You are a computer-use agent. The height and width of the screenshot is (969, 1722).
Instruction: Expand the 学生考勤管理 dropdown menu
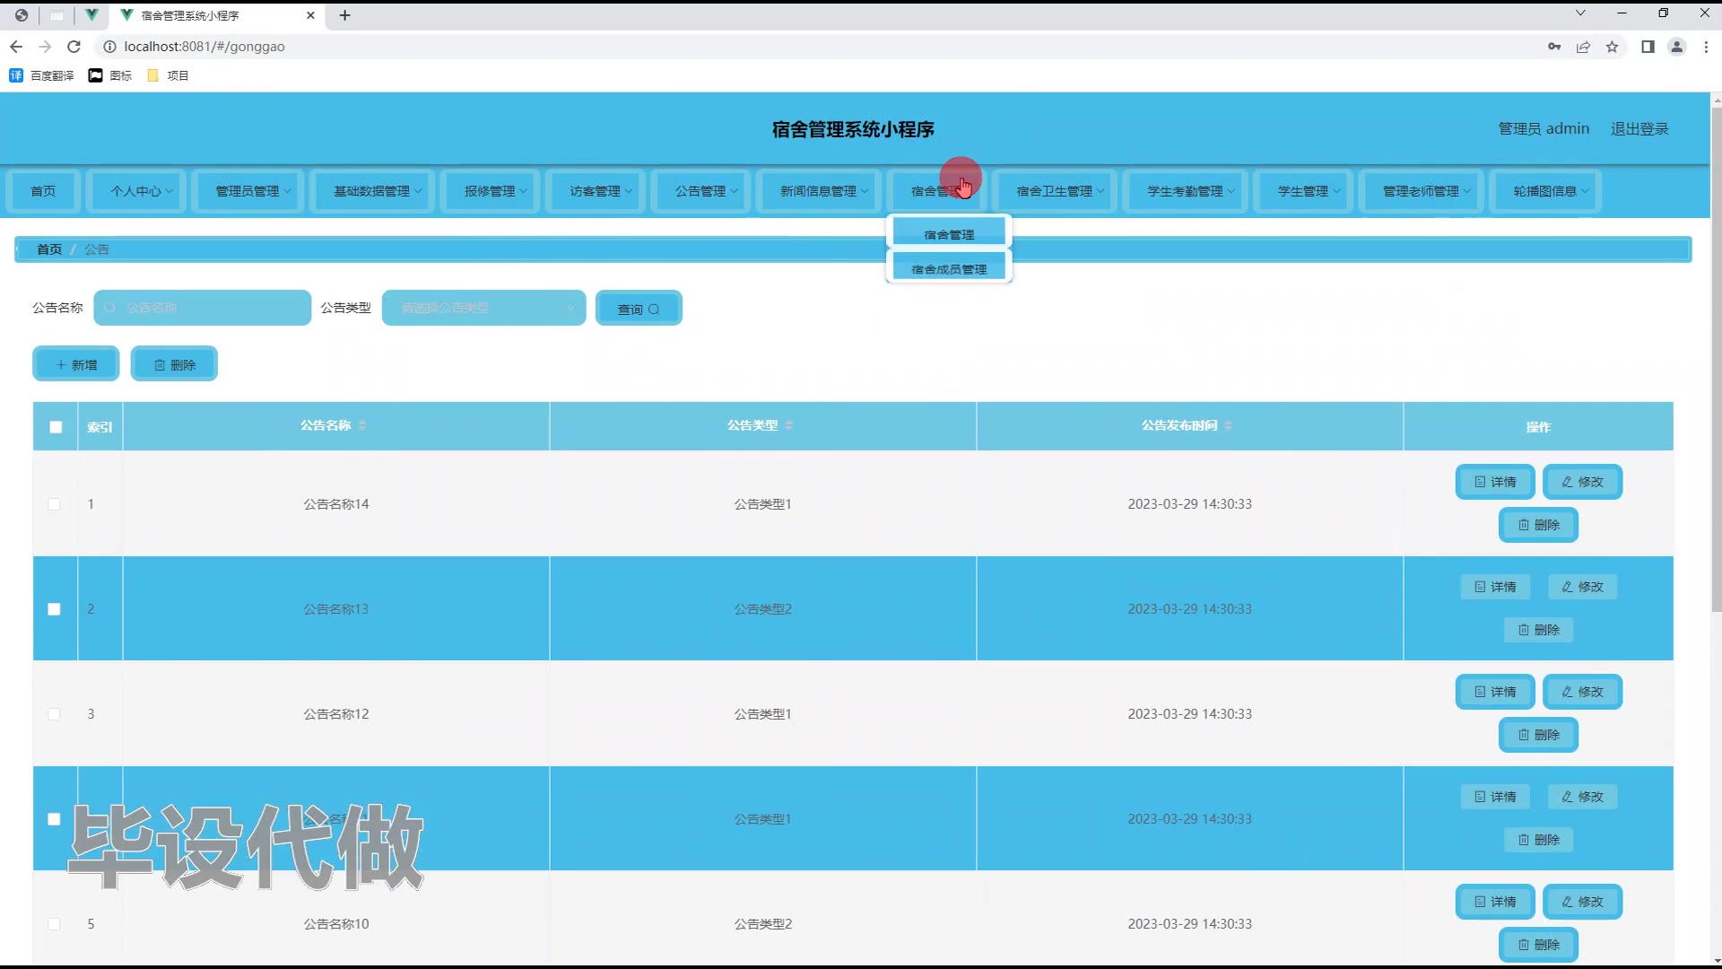click(1190, 191)
